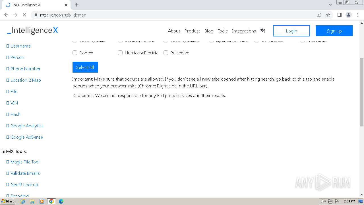Launch Internet Explorer from the taskbar

point(22,201)
